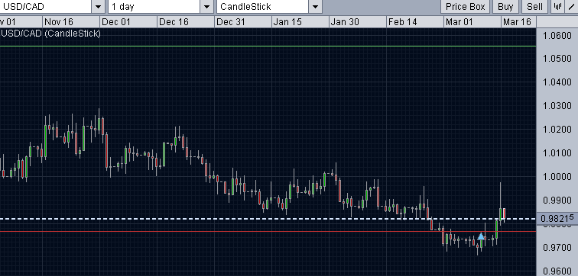The height and width of the screenshot is (276, 578).
Task: Click the 1.0300 price axis label
Action: [x=557, y=106]
